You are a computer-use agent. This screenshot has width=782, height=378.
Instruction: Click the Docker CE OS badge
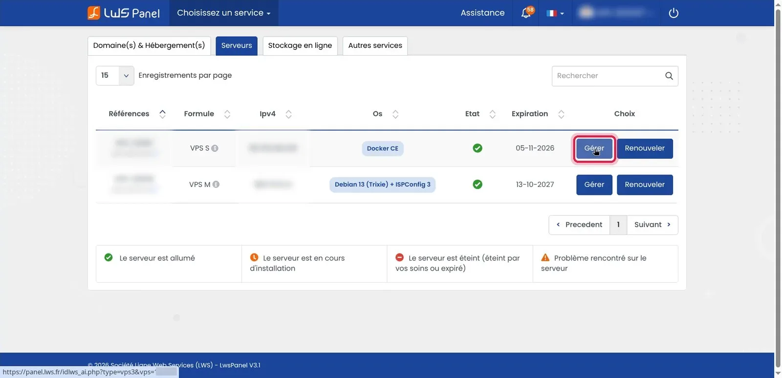383,148
